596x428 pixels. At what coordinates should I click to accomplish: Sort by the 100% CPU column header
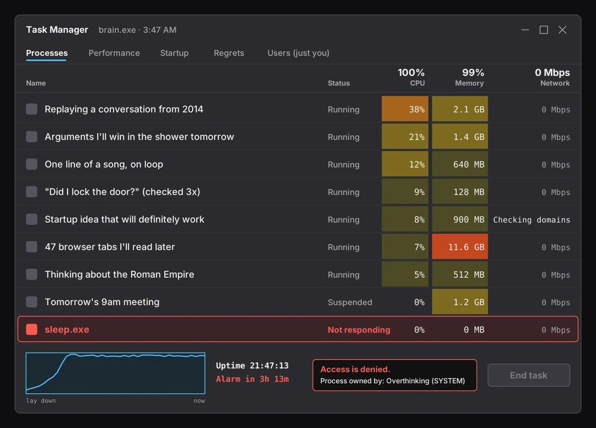tap(411, 77)
